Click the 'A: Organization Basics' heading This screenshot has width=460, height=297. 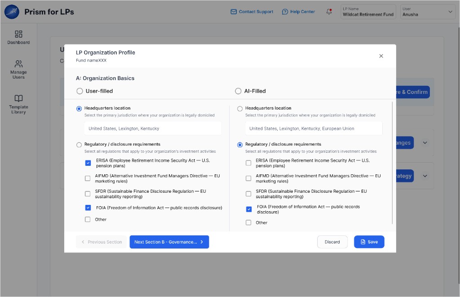[x=105, y=78]
